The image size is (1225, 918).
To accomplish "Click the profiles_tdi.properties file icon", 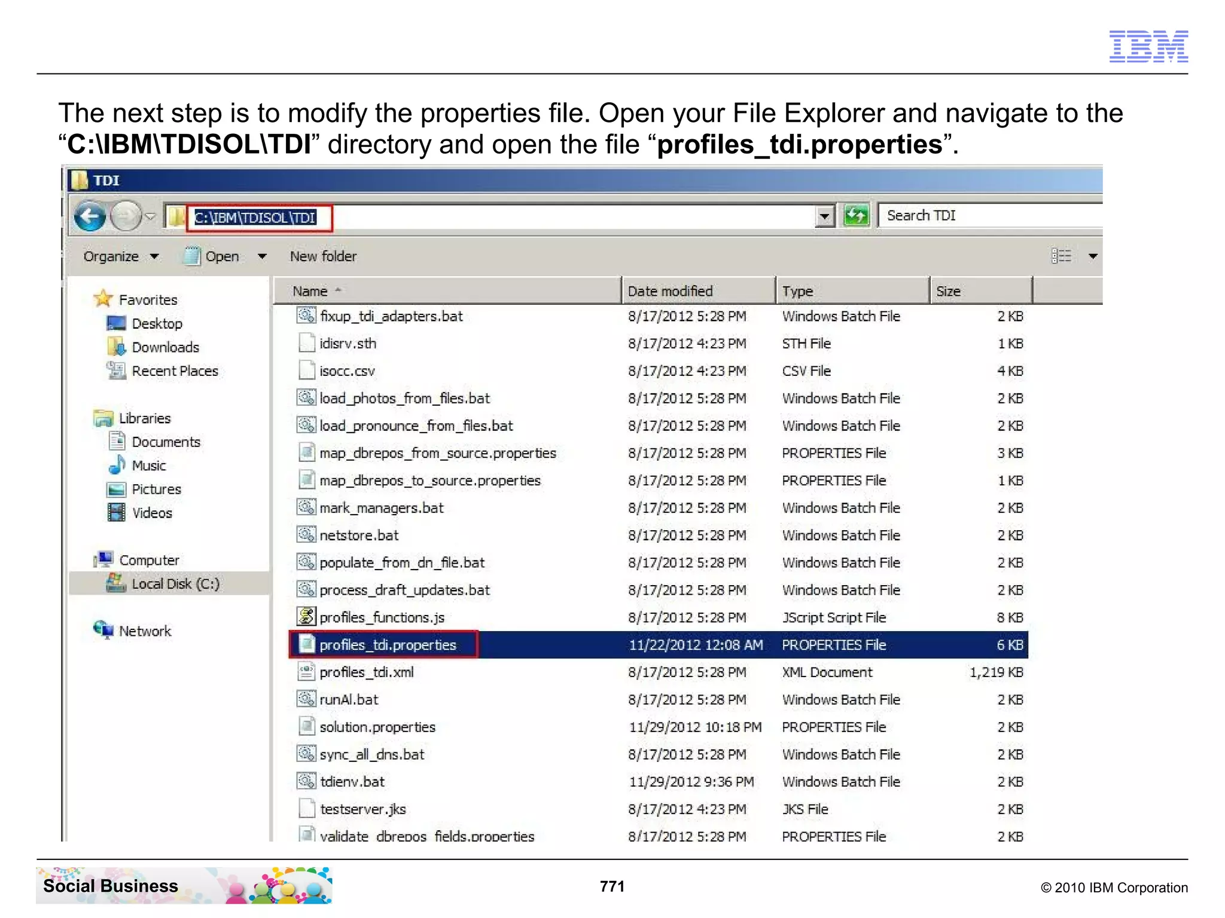I will tap(306, 644).
